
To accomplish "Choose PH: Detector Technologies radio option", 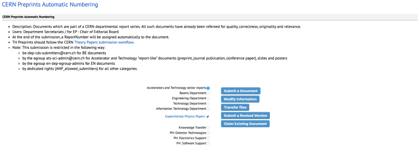I will 208,133.
